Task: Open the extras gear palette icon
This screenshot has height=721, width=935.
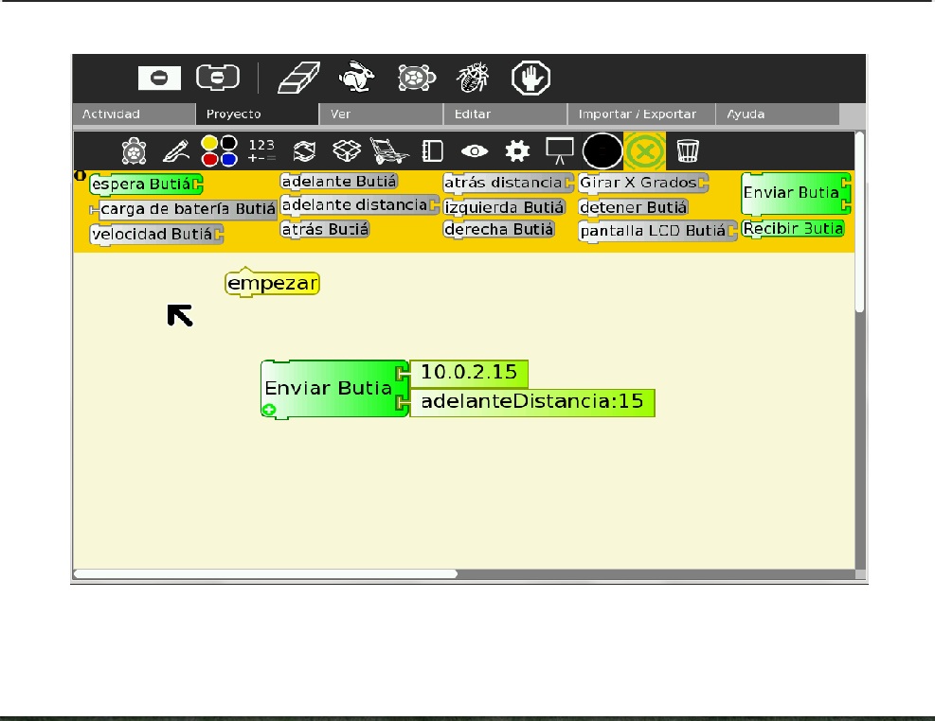Action: coord(517,151)
